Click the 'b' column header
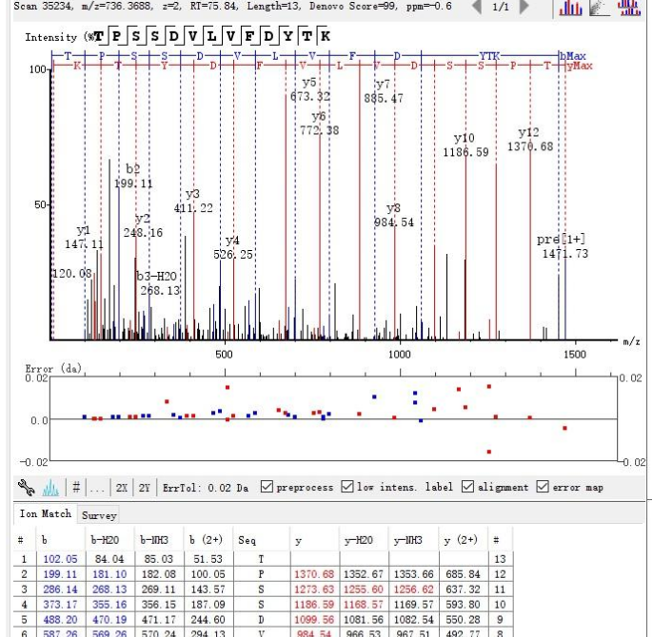Screen dimensions: 653x637 coord(61,540)
